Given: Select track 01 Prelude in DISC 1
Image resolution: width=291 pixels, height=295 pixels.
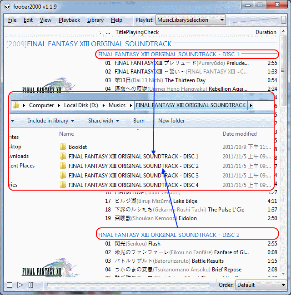Looking at the screenshot, I should tap(191, 63).
